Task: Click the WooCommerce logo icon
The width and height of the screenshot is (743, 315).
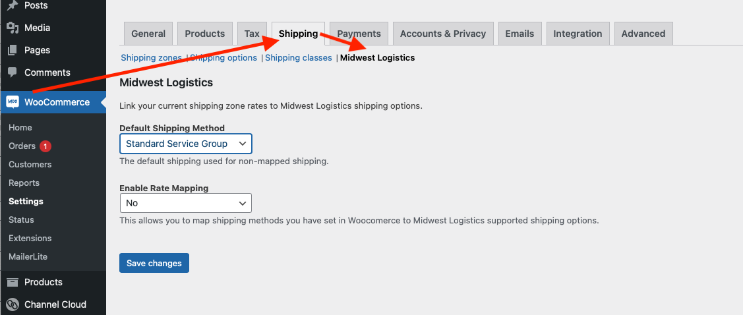Action: point(12,102)
